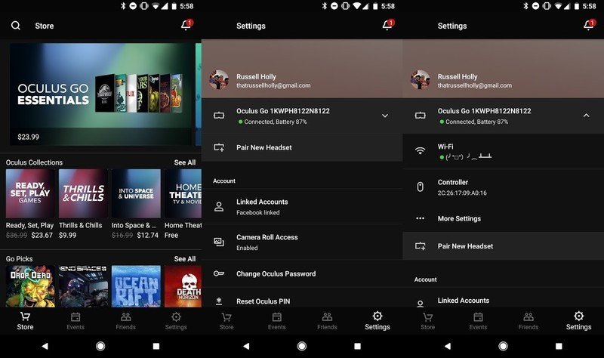
Task: Select Events tab in right screen bottom bar
Action: point(478,321)
